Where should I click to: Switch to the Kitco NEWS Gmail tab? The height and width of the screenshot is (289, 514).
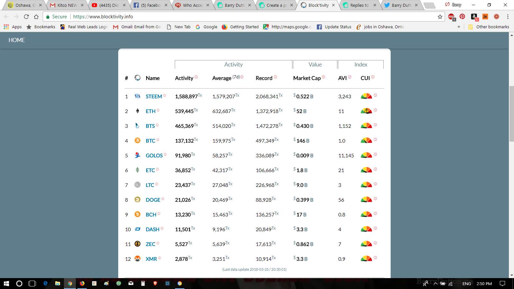point(67,5)
